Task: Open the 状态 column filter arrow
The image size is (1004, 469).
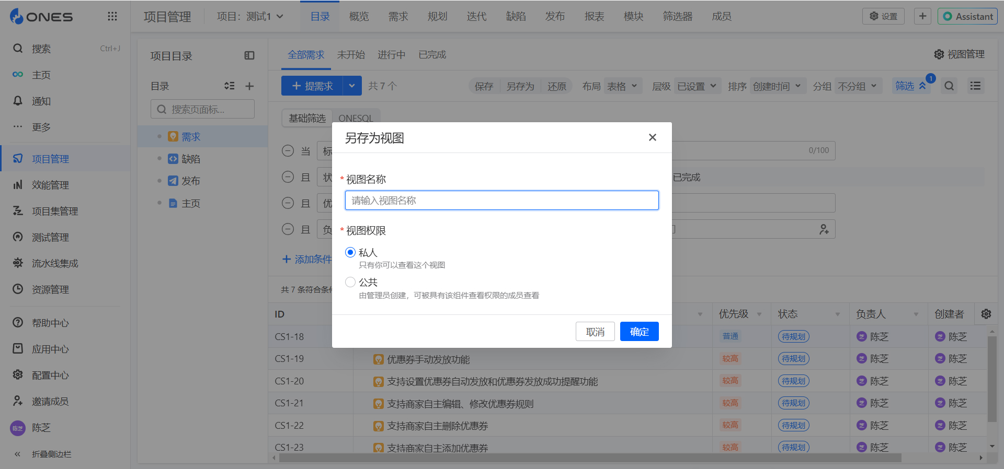Action: (837, 314)
